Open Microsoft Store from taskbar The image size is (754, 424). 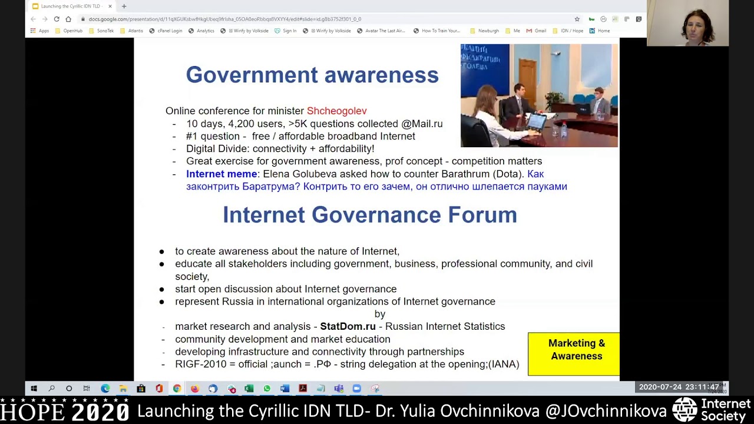pos(141,388)
